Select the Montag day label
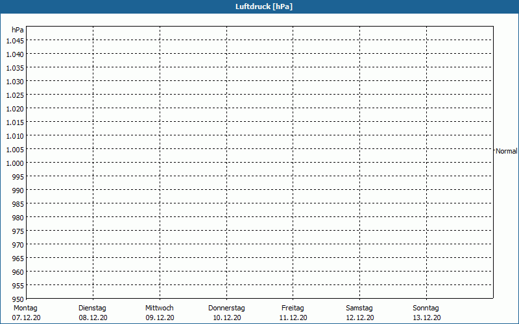The height and width of the screenshot is (324, 519). [x=26, y=308]
